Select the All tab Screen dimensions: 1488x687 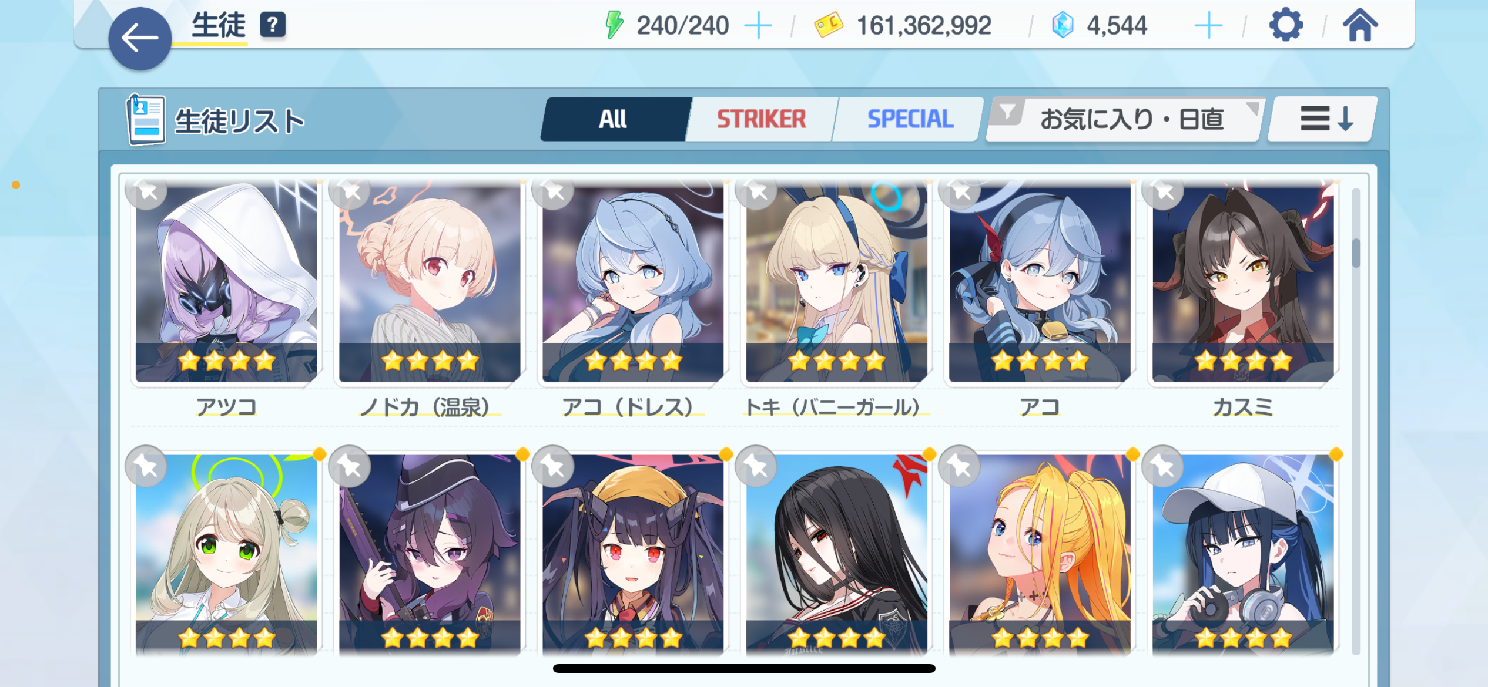613,119
